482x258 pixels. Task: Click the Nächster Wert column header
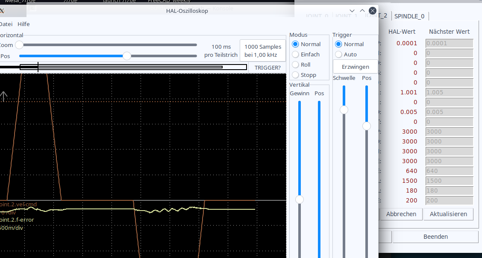[449, 32]
